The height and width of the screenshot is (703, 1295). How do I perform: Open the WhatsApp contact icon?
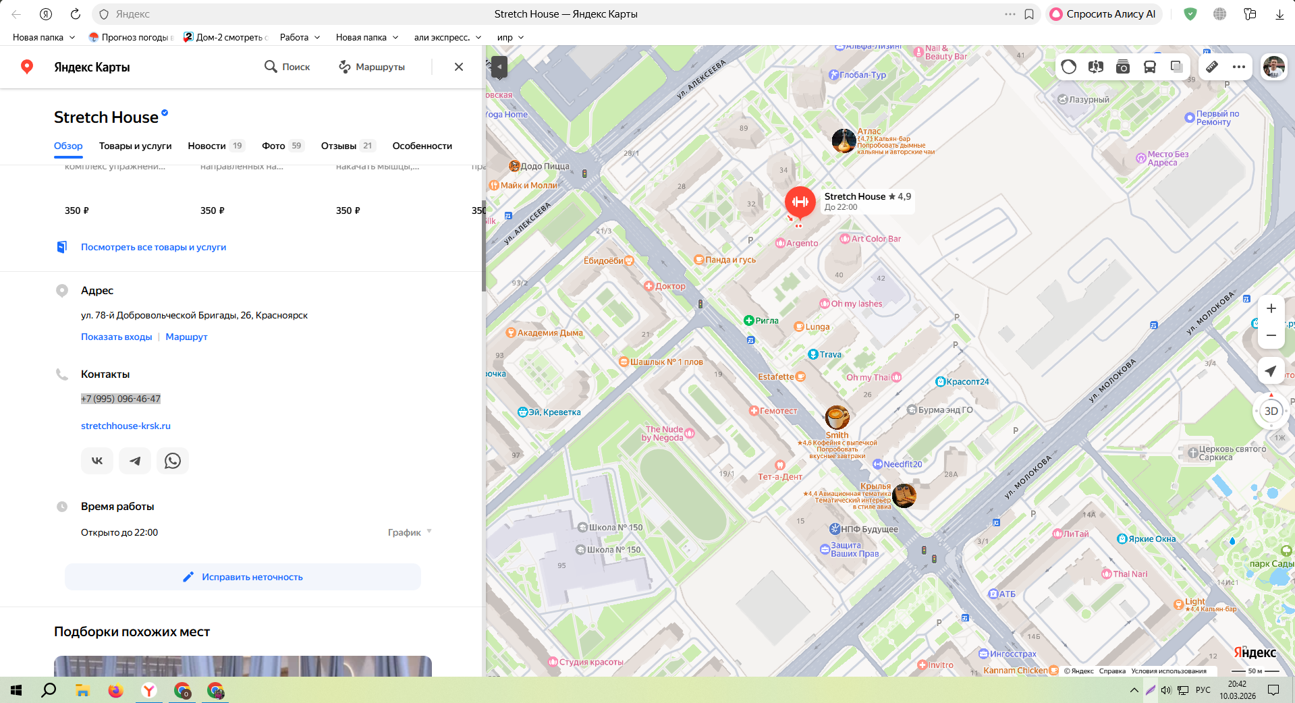(x=173, y=461)
